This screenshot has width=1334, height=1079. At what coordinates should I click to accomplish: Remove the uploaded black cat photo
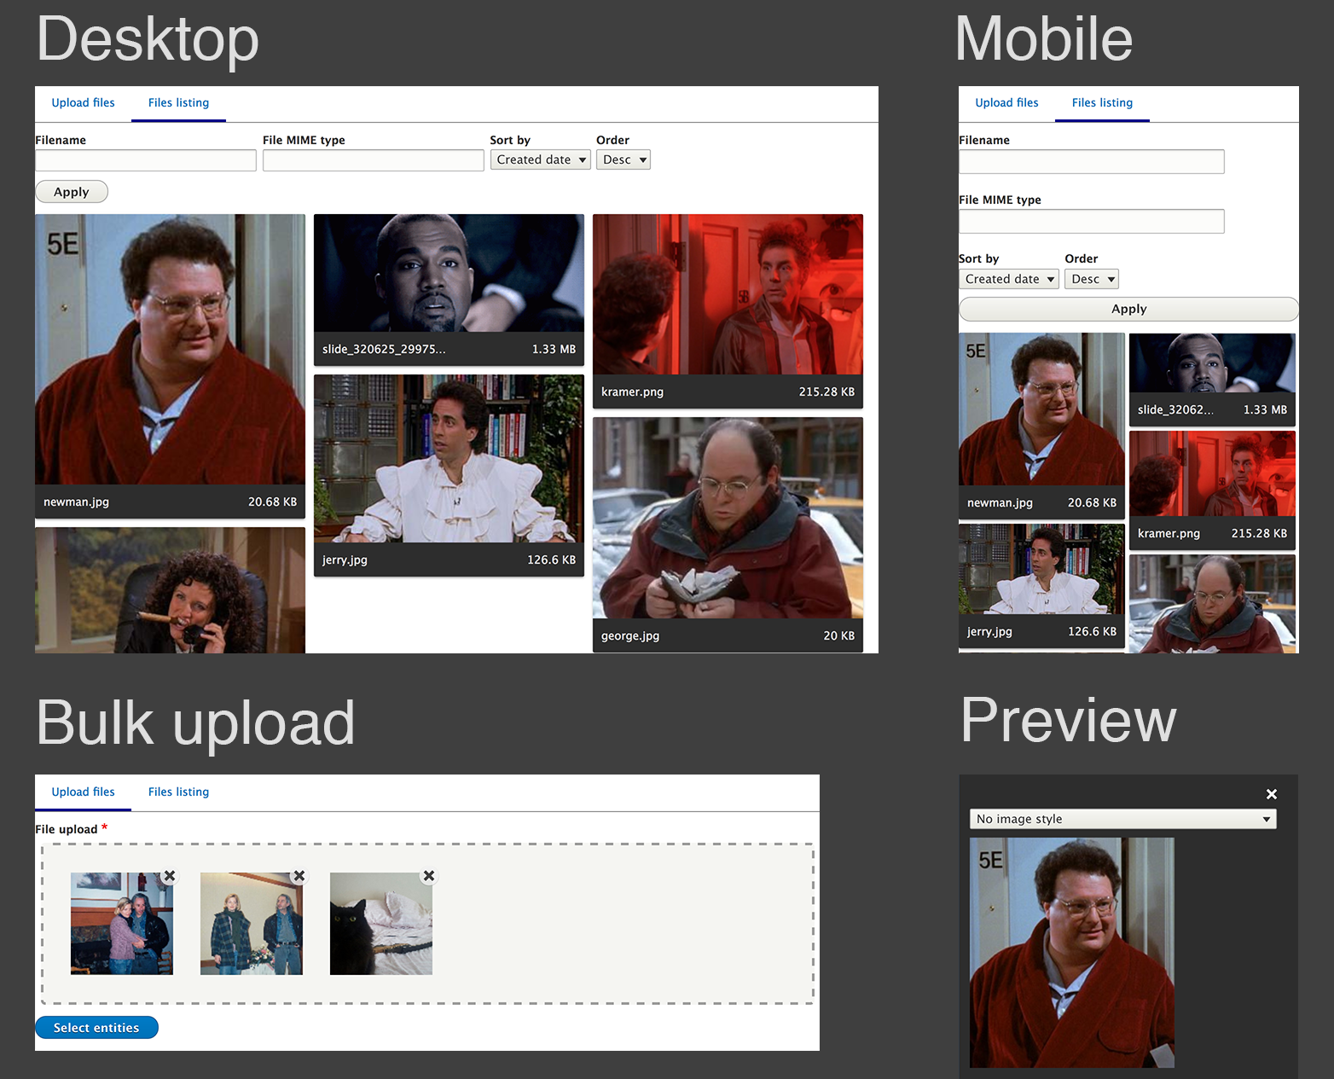point(429,876)
